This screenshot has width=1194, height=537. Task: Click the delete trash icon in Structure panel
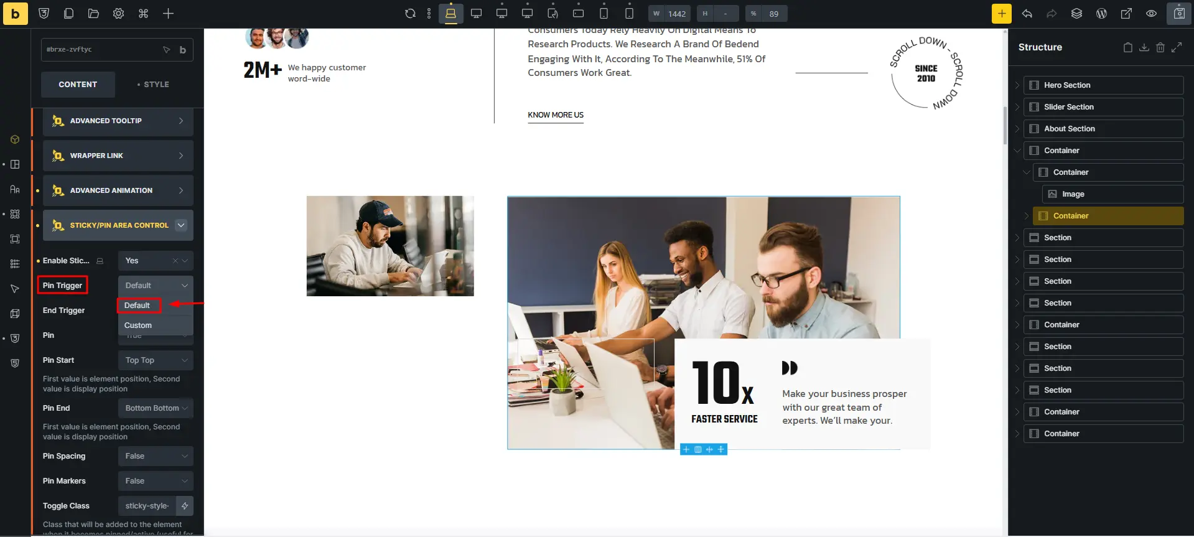pos(1160,47)
